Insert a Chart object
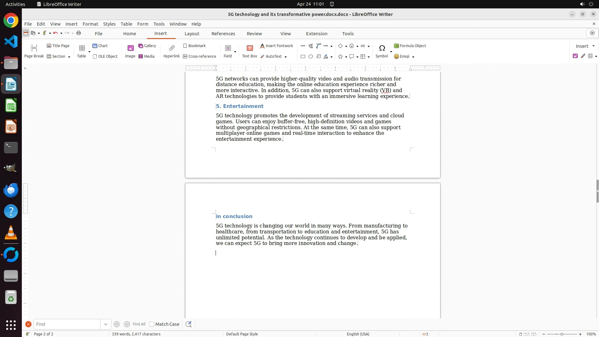The height and width of the screenshot is (337, 599). point(100,46)
